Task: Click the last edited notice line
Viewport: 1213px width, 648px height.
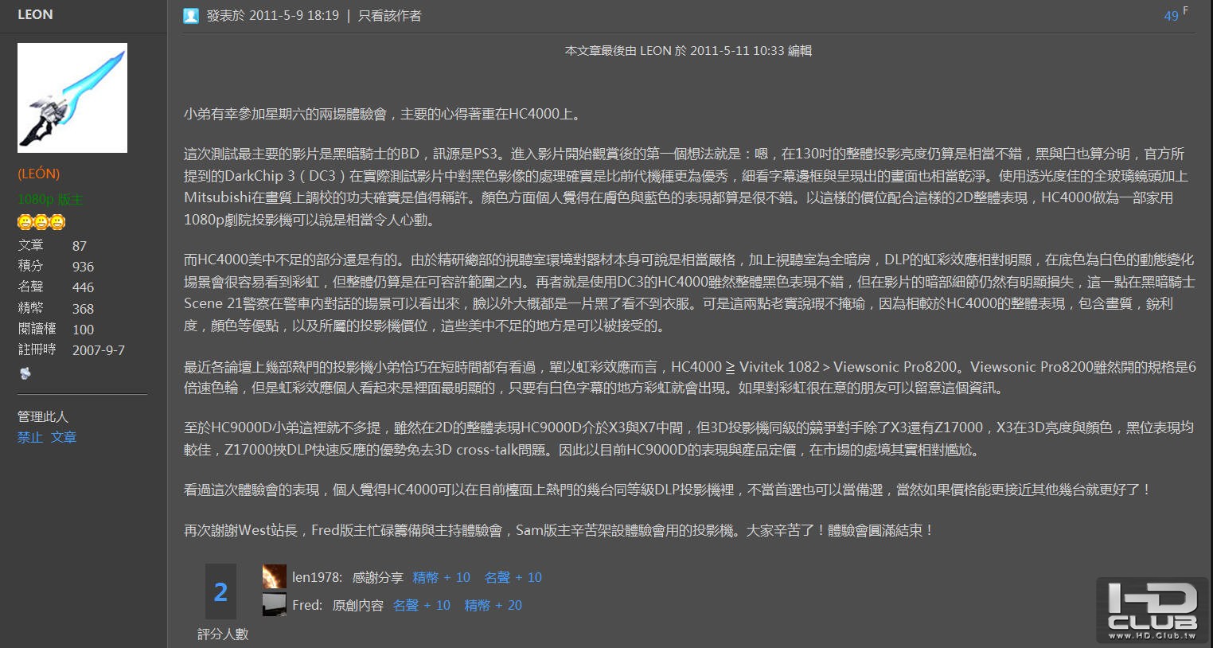Action: pyautogui.click(x=688, y=50)
